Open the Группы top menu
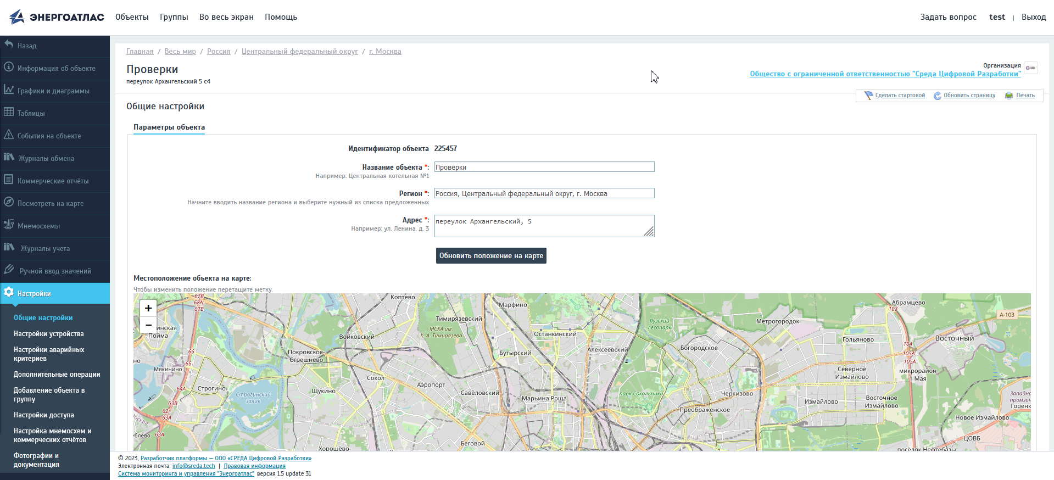The image size is (1054, 480). (174, 17)
